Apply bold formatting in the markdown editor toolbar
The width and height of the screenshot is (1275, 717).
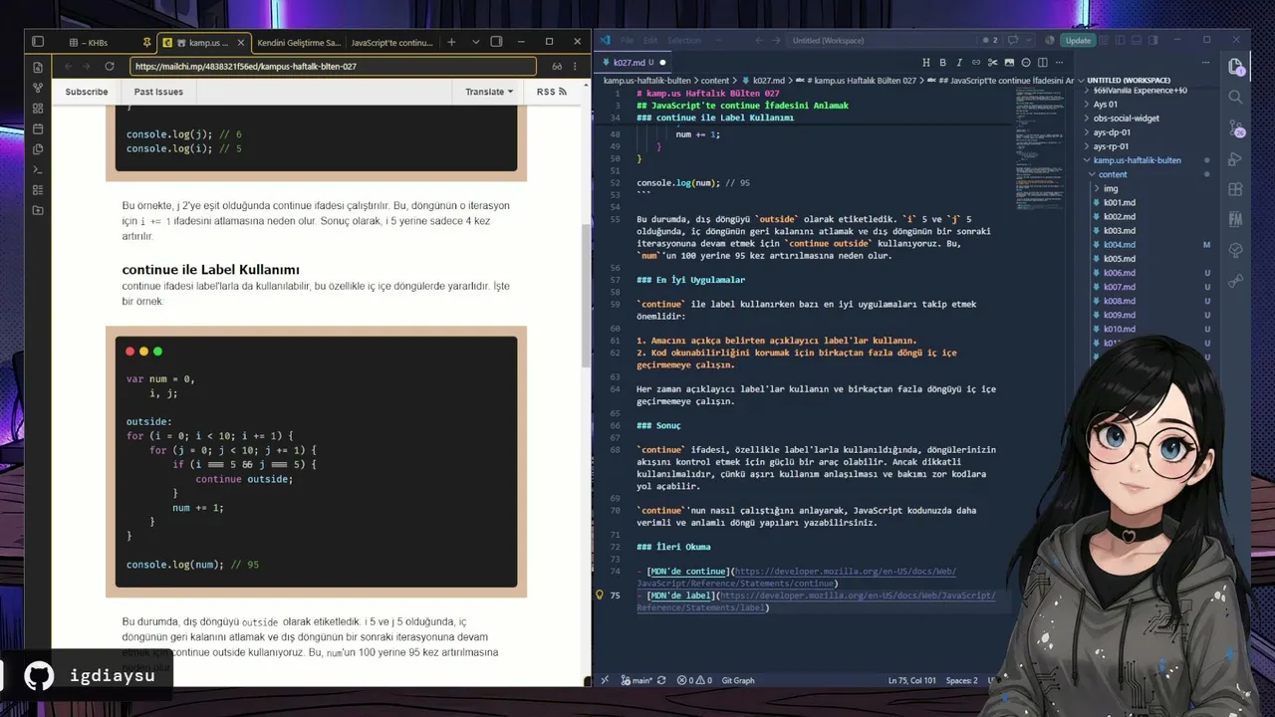click(x=943, y=63)
